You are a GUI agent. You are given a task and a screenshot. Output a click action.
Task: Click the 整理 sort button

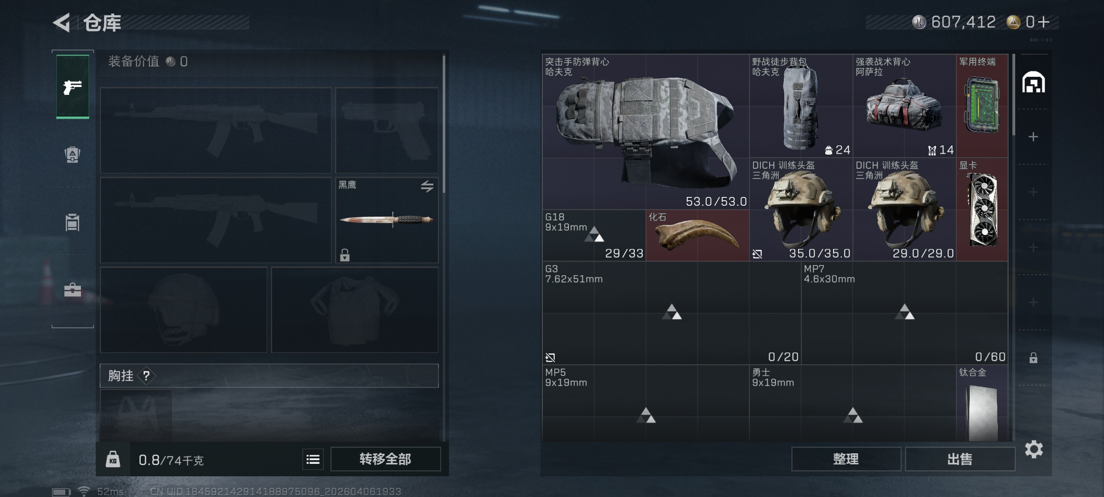click(x=846, y=459)
